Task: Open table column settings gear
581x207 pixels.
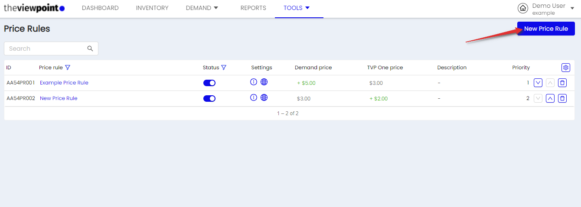Action: click(565, 68)
